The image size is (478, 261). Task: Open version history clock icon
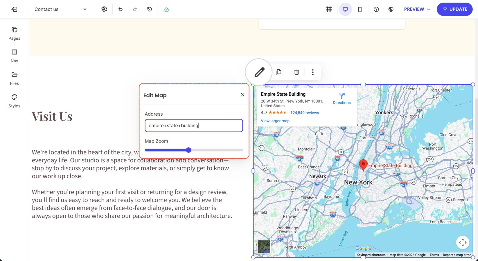tap(150, 9)
